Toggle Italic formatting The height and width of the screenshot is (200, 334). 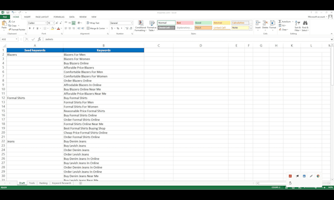pyautogui.click(x=33, y=28)
